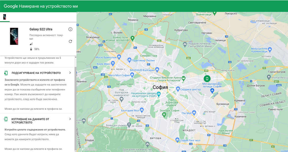Click the Galaxy S22 Ultra device name
The width and height of the screenshot is (288, 152).
(41, 29)
